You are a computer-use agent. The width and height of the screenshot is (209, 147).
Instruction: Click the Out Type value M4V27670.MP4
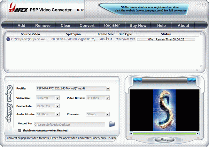pyautogui.click(x=125, y=39)
